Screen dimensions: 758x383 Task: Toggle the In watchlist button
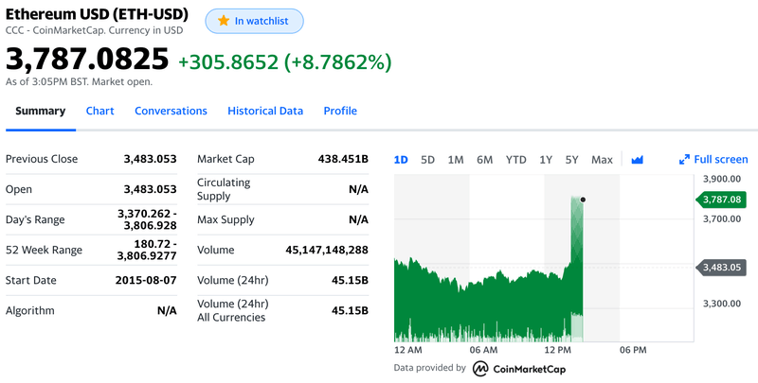tap(254, 21)
